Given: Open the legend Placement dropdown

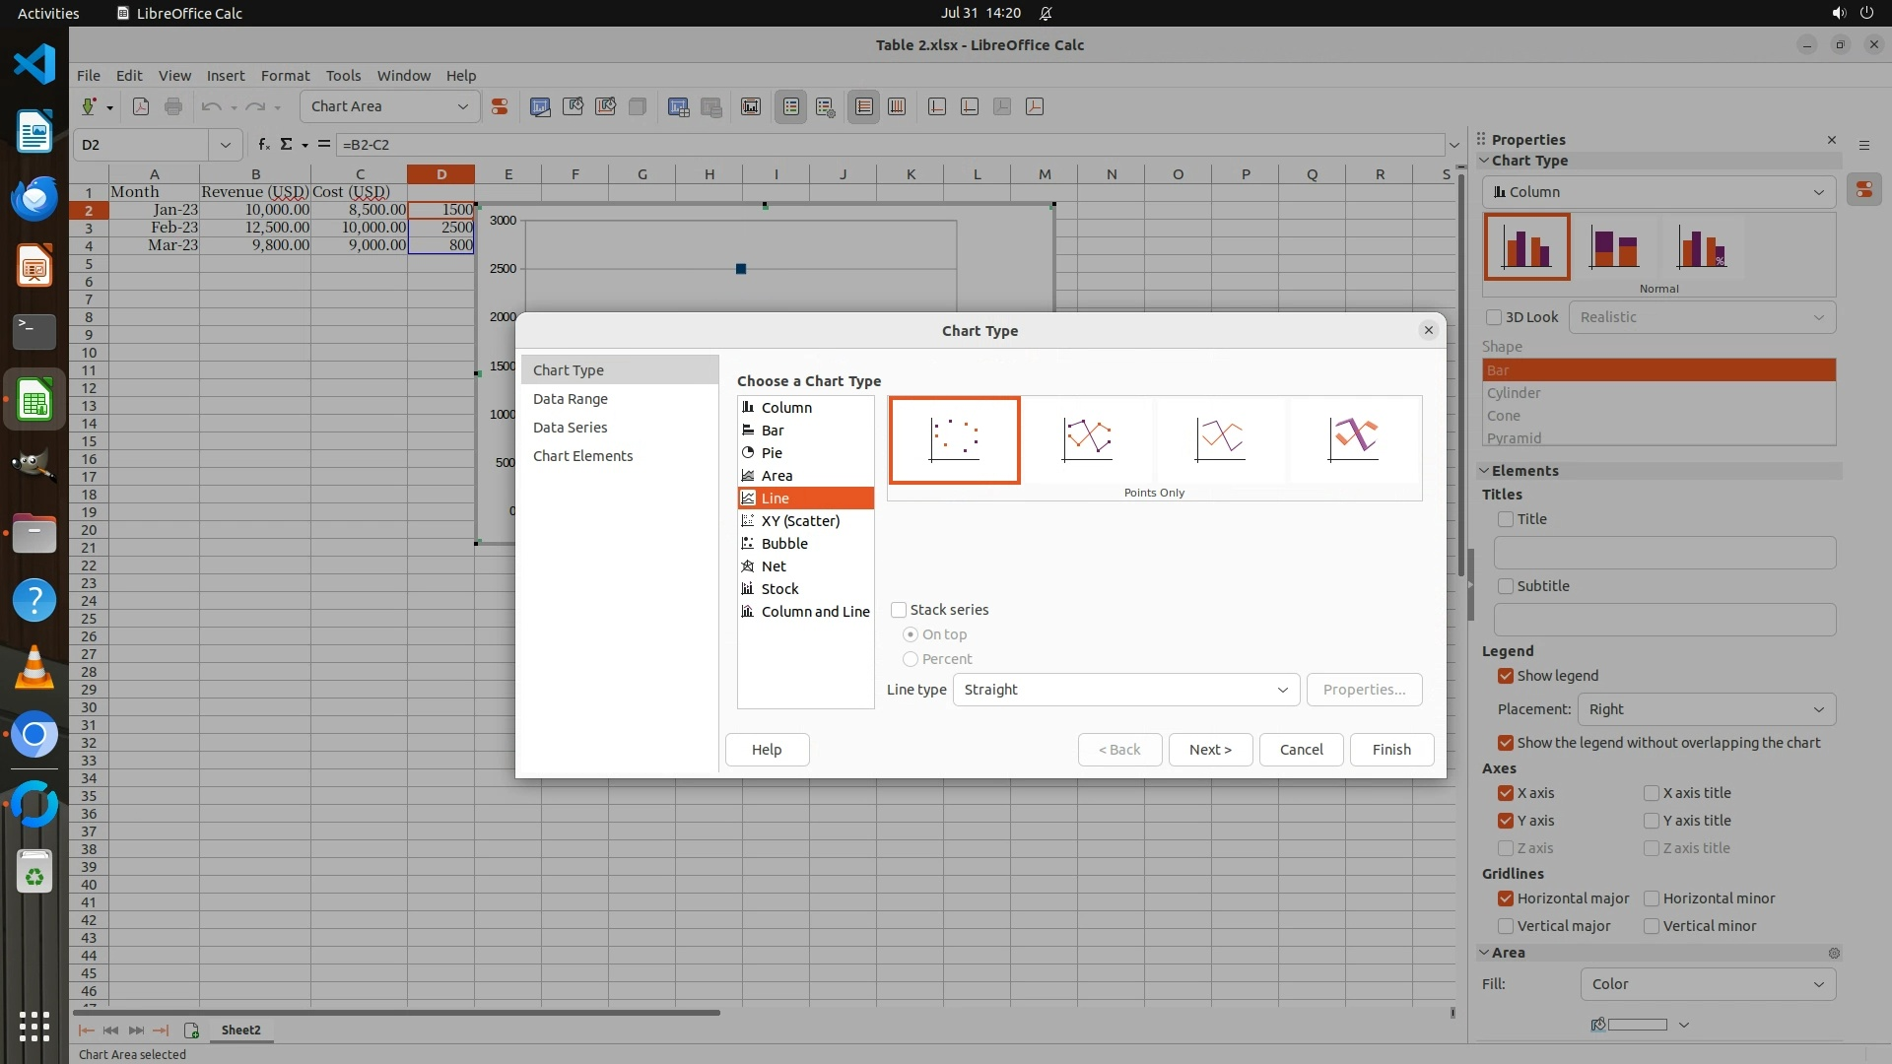Looking at the screenshot, I should [x=1706, y=709].
